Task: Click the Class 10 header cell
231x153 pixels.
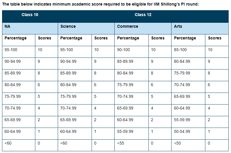Action: point(30,15)
